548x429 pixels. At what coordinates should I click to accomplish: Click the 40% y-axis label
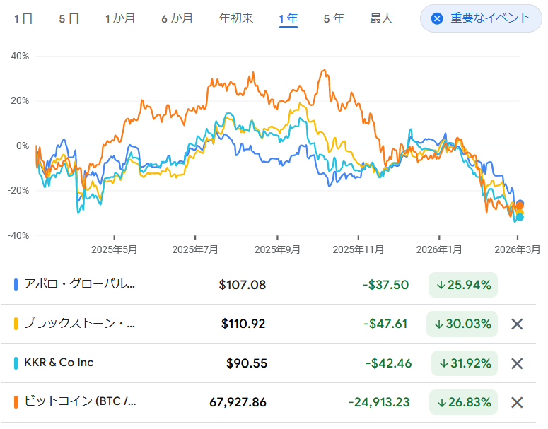[x=20, y=56]
